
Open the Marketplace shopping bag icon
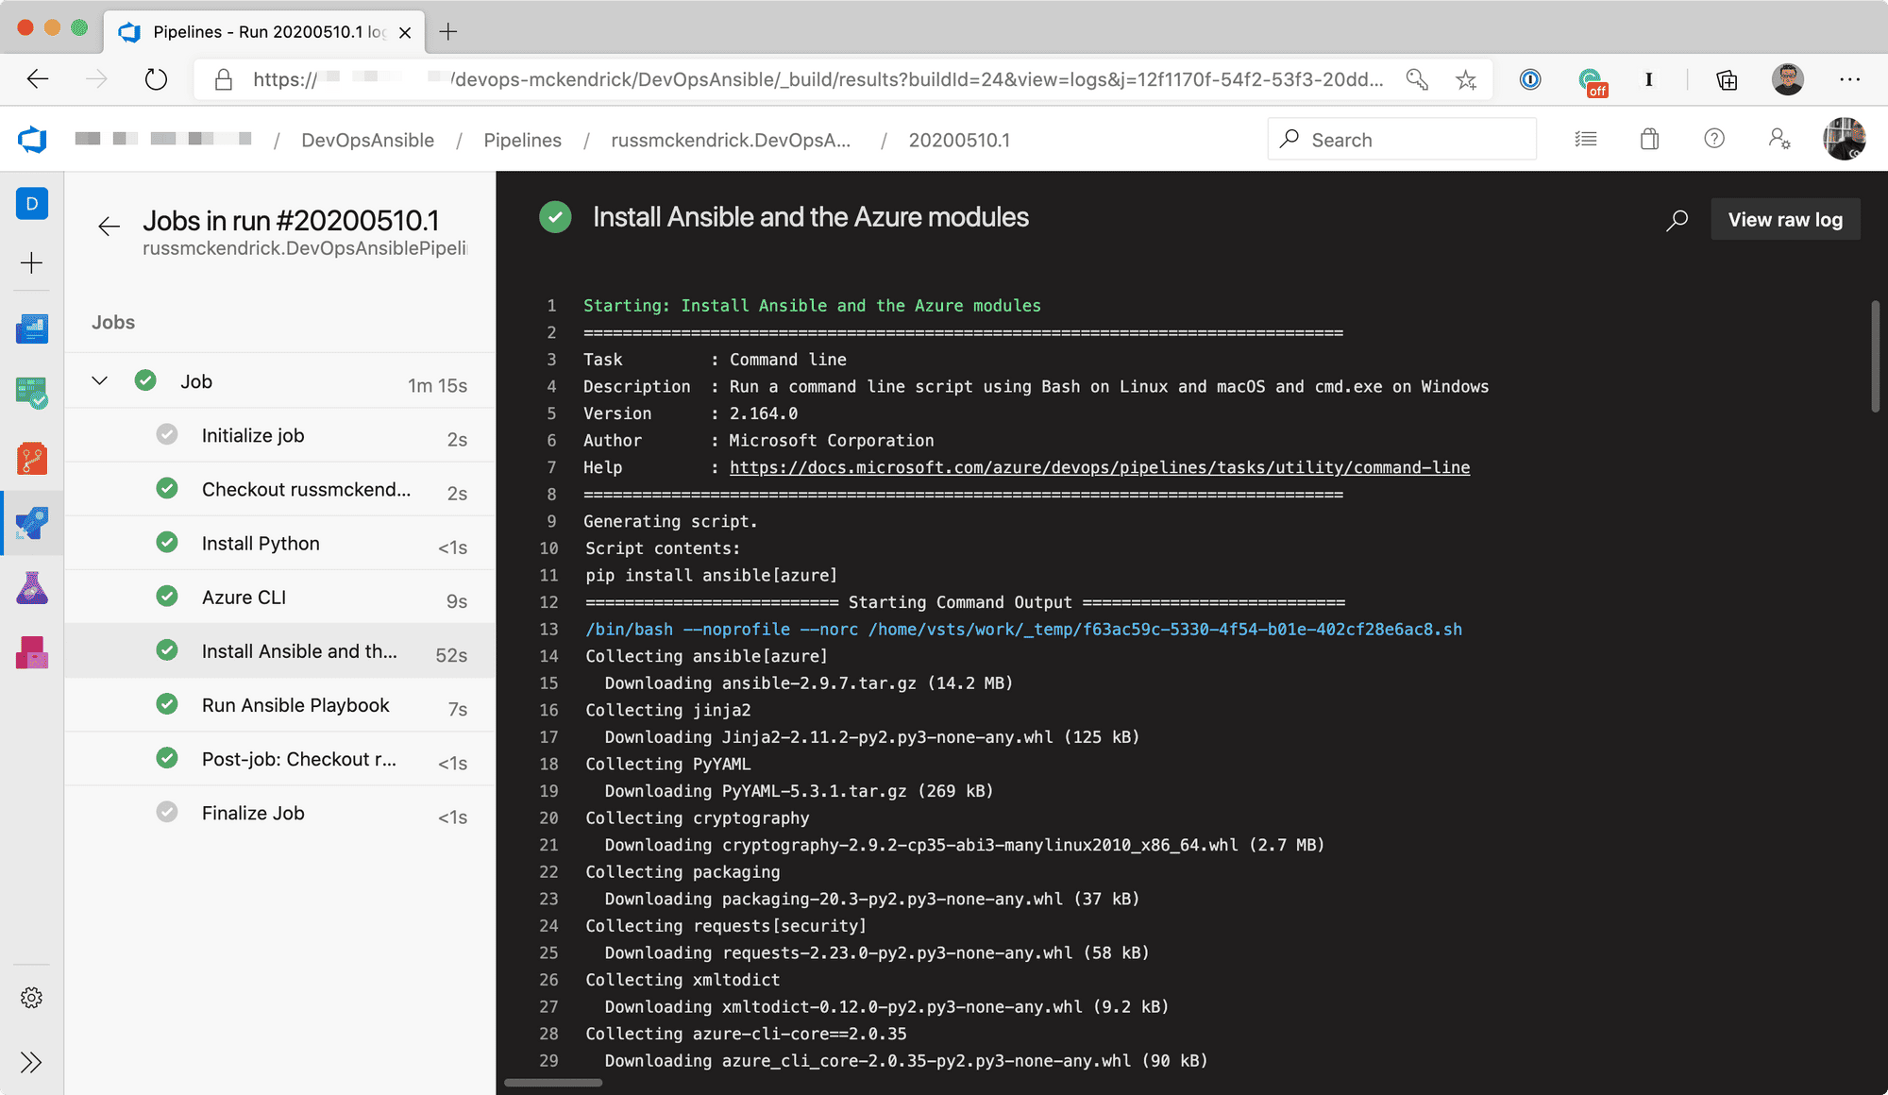[1649, 140]
